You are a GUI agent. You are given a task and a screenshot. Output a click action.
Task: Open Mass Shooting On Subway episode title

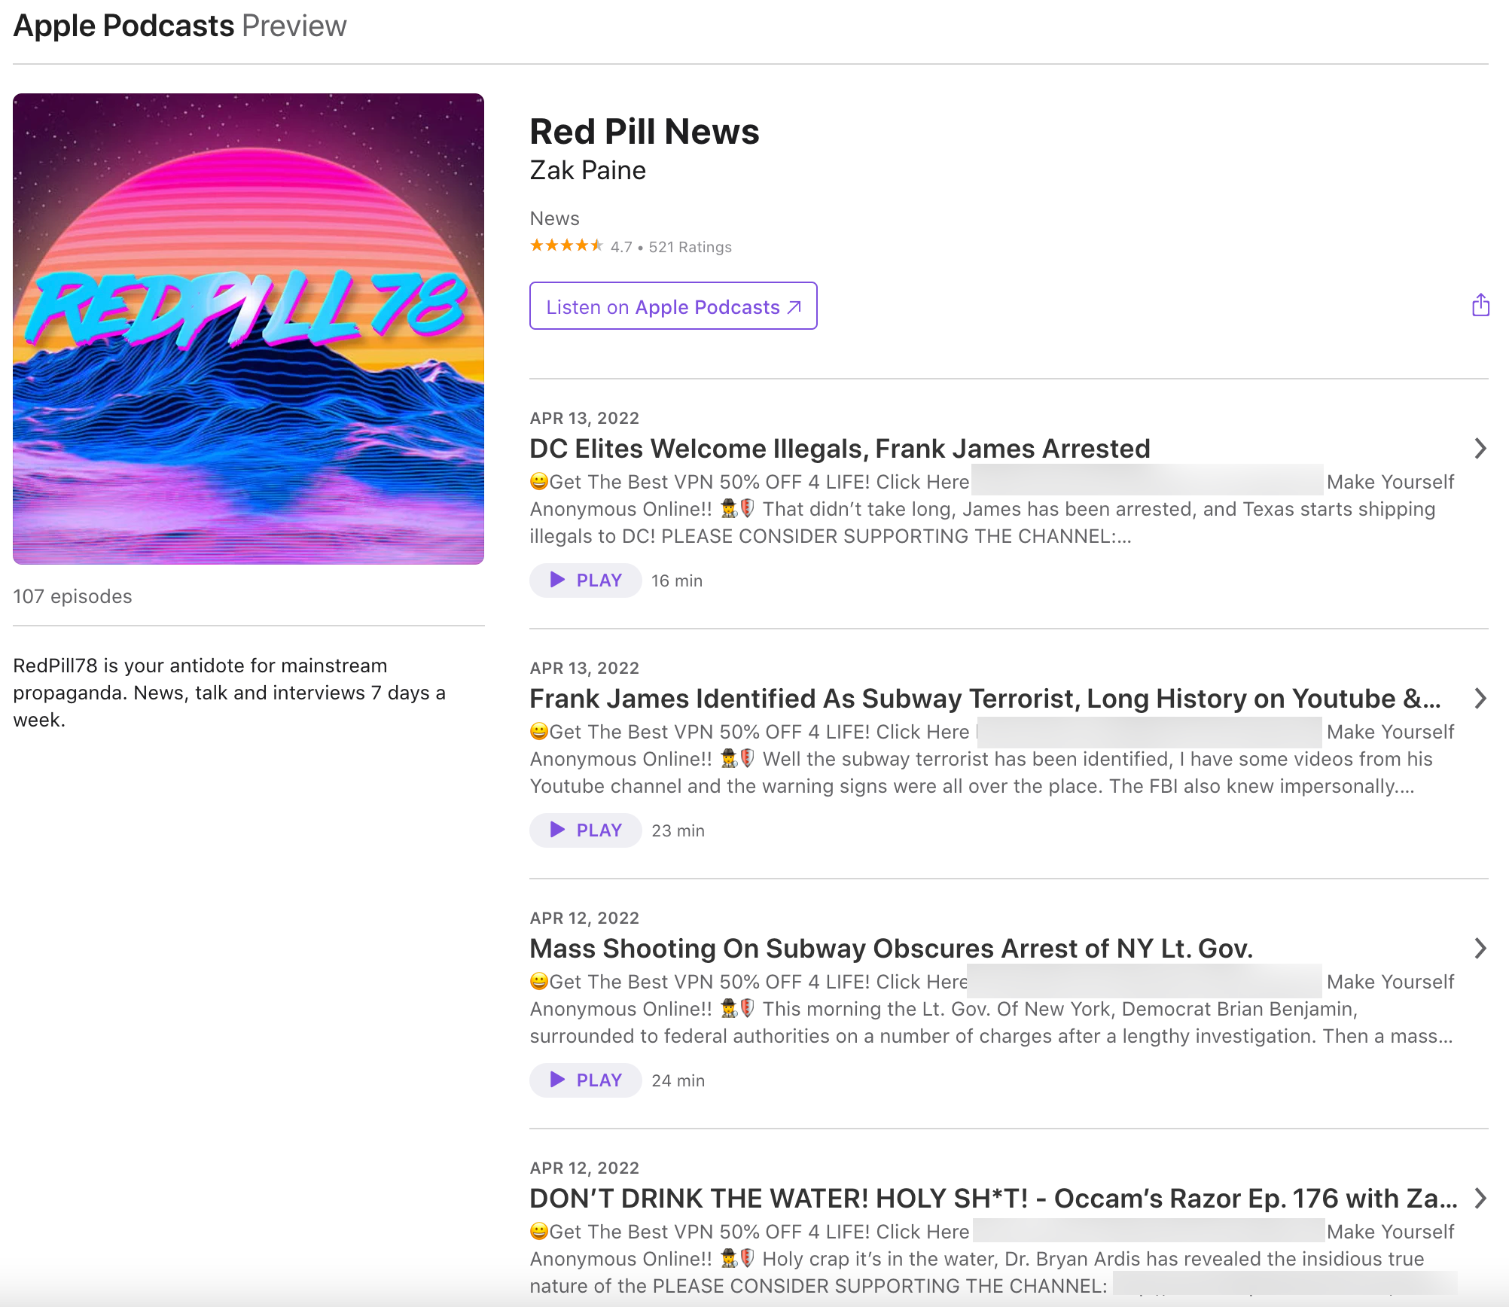click(x=891, y=949)
